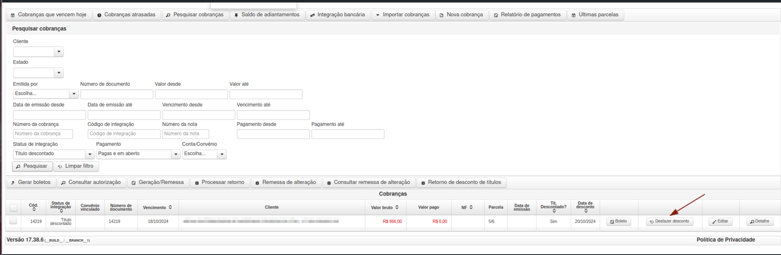Click Geração/Remessa toolbar button

(157, 183)
